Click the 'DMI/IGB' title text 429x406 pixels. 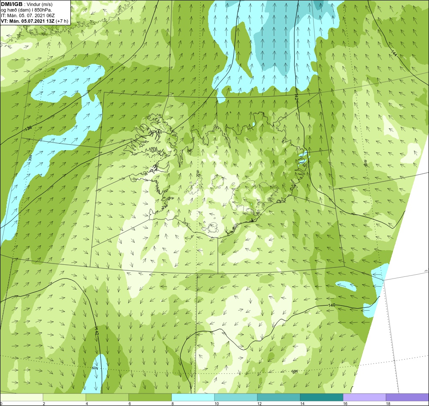pos(12,4)
